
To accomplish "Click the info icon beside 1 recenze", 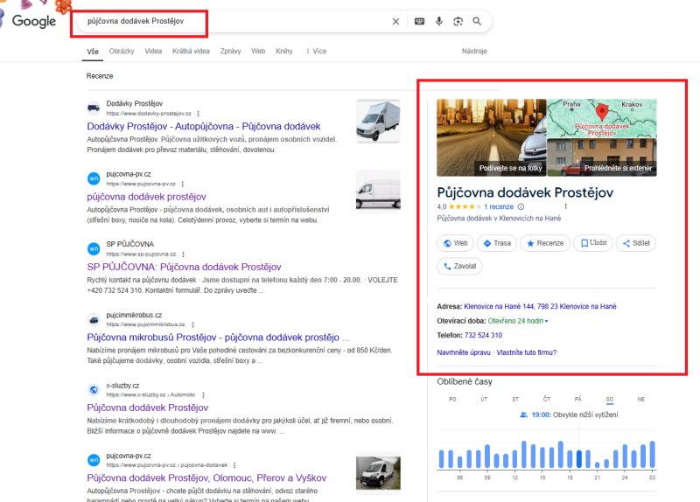I will coord(521,206).
